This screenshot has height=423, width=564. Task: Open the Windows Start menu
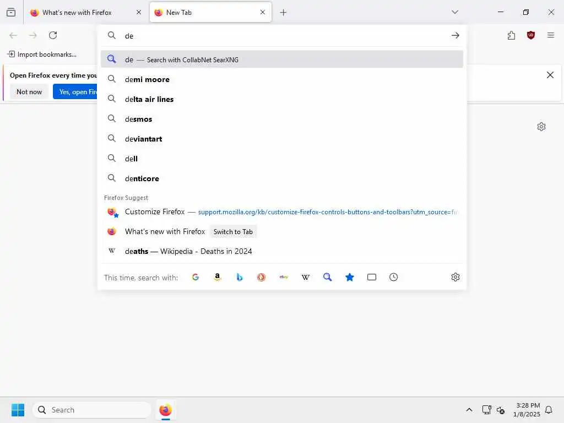pyautogui.click(x=18, y=410)
